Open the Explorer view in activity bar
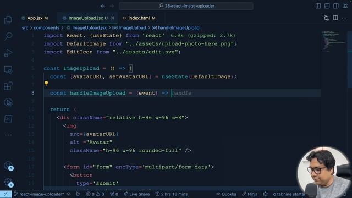This screenshot has width=352, height=198. (x=8, y=20)
